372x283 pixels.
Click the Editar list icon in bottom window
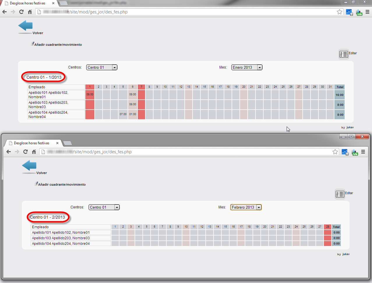tap(340, 194)
